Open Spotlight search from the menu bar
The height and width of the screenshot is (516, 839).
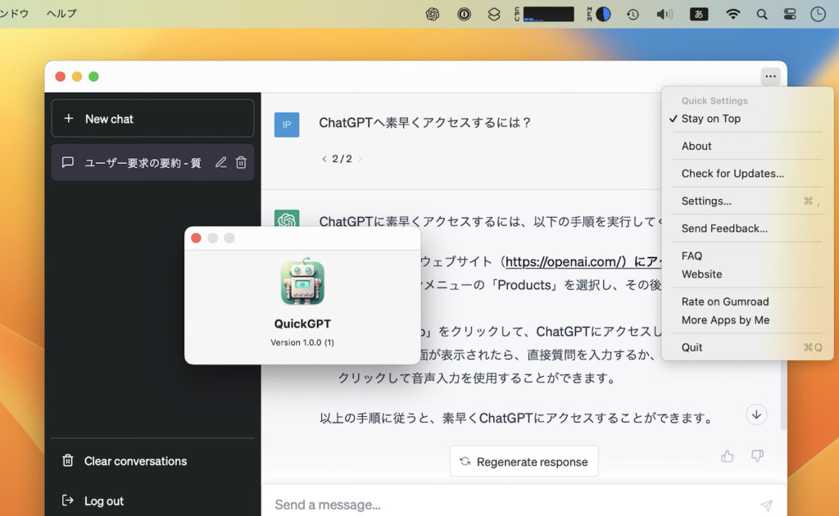point(762,13)
